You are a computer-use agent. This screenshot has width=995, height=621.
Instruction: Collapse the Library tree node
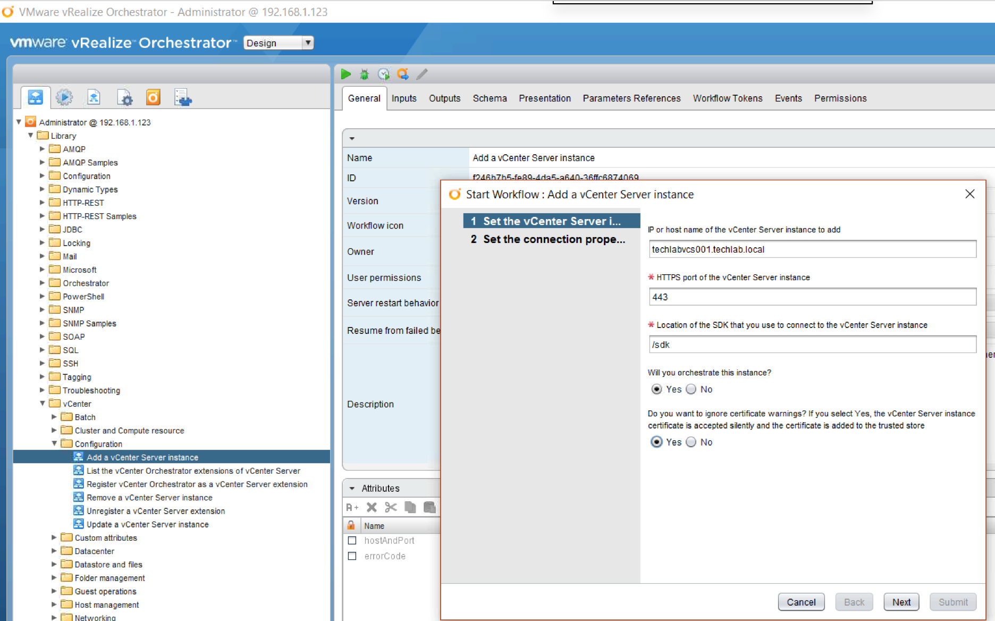[31, 135]
